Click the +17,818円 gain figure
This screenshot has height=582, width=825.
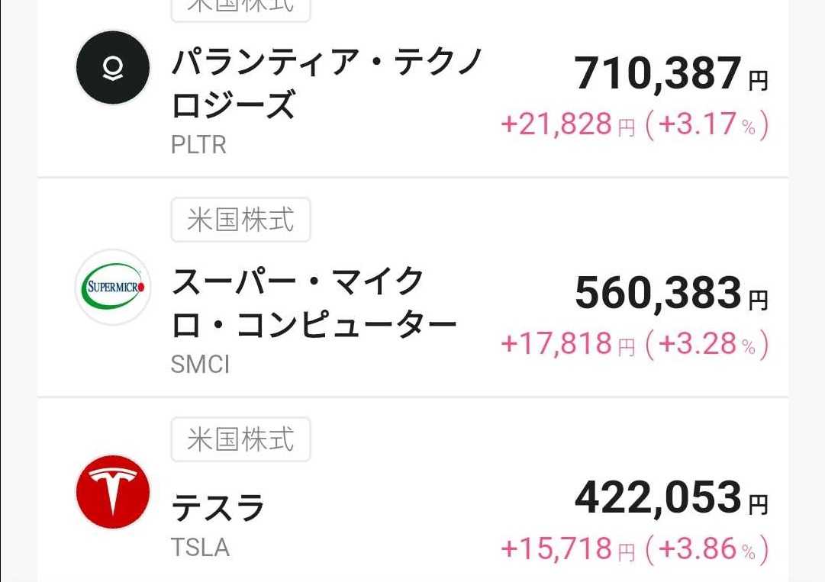pos(567,343)
